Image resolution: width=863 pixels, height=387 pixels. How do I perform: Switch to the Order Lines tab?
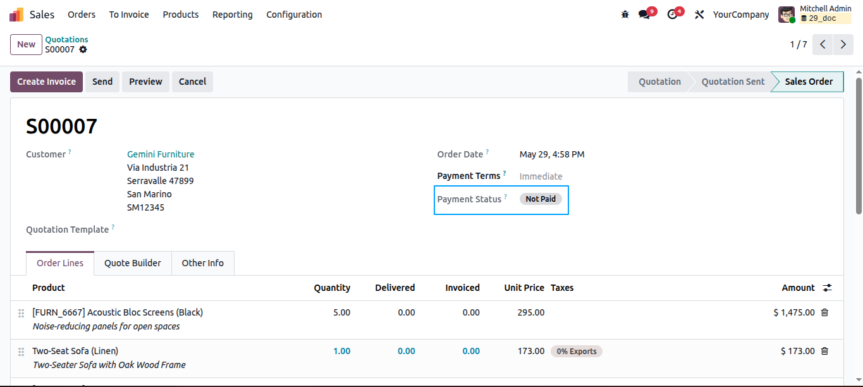click(60, 263)
